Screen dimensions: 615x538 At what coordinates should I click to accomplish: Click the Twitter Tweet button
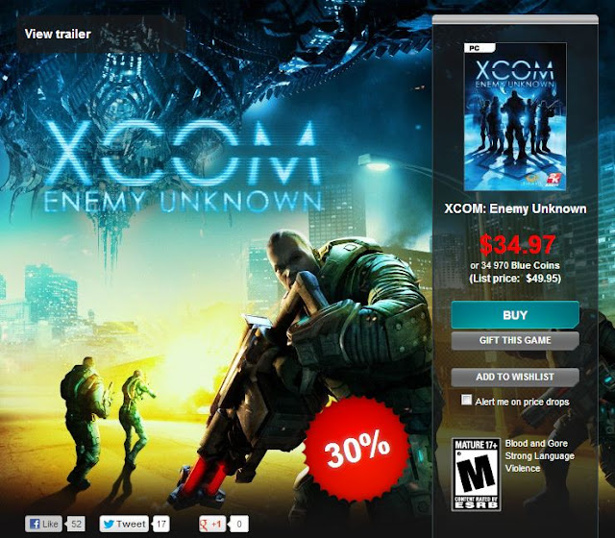click(x=124, y=524)
